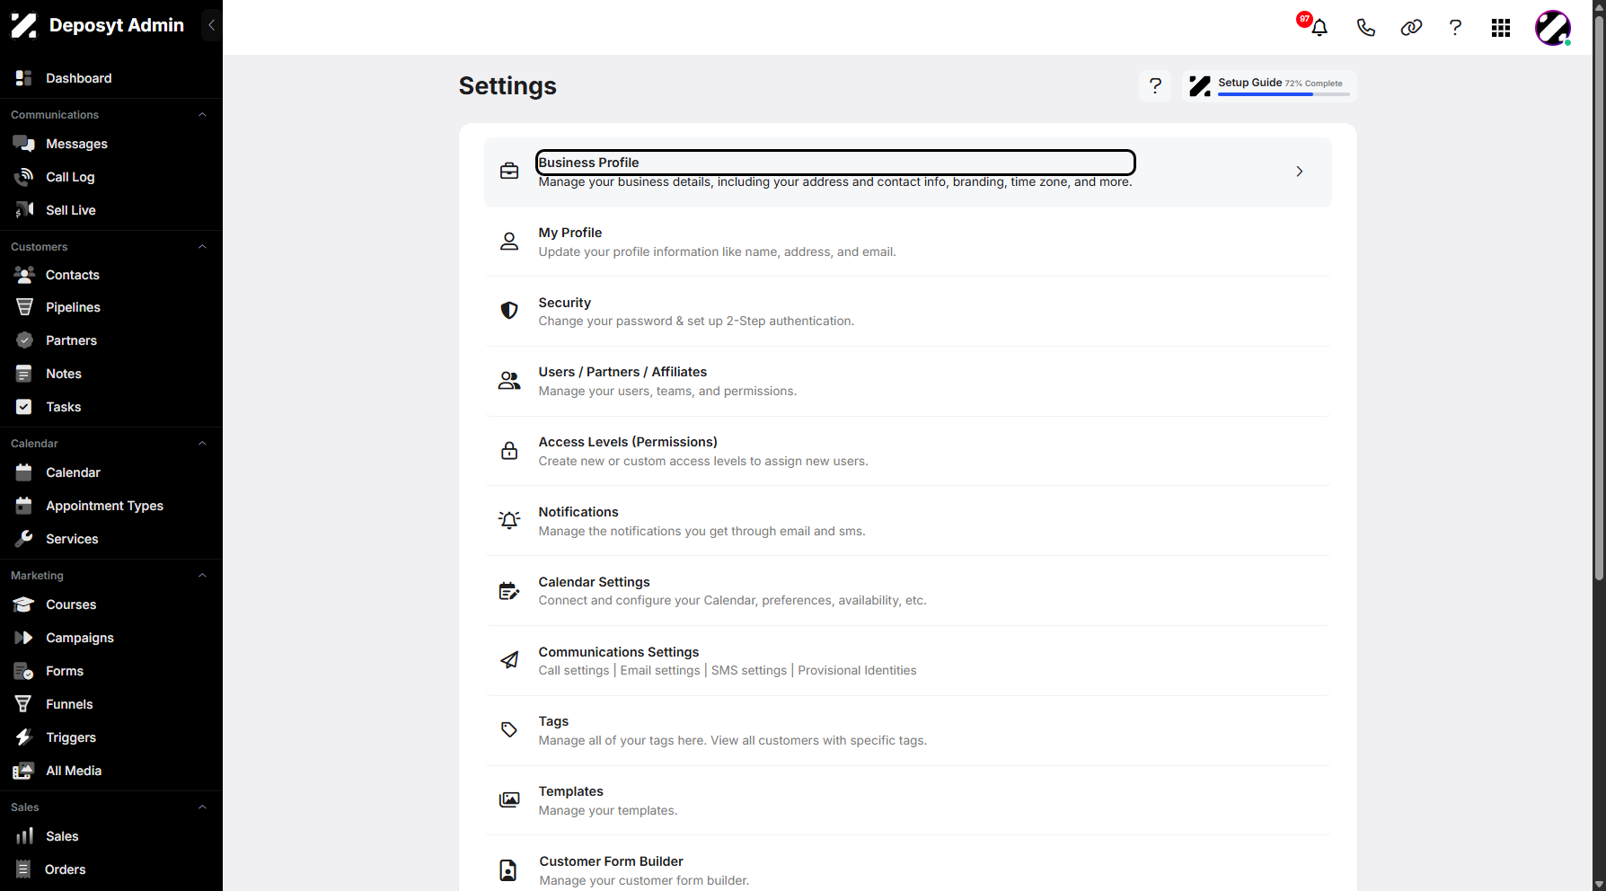Collapse the Sales sidebar section
Screen dimensions: 1606x891
click(202, 807)
